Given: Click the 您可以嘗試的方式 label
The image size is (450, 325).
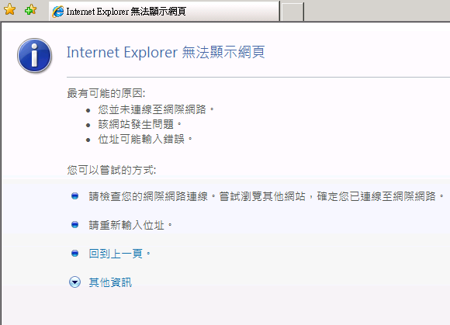Looking at the screenshot, I should (112, 170).
